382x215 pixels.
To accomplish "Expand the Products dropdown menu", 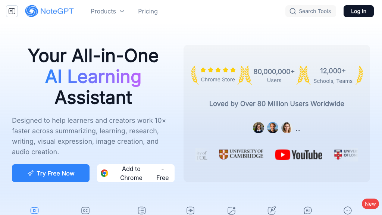I will [107, 11].
